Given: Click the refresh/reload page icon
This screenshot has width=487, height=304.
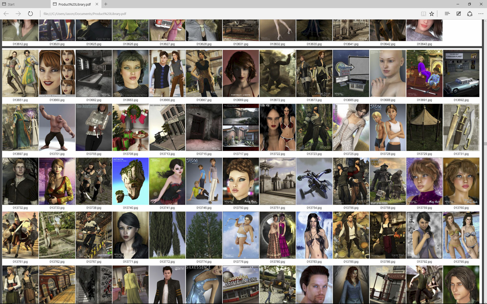Looking at the screenshot, I should tap(30, 14).
